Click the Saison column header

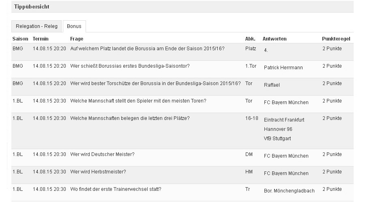pyautogui.click(x=20, y=39)
